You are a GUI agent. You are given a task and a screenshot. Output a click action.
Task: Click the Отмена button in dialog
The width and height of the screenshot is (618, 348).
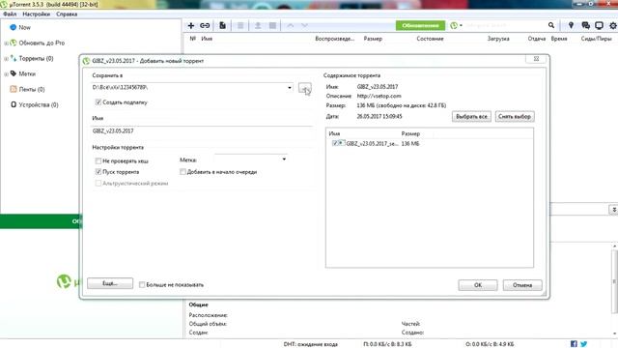pos(522,285)
